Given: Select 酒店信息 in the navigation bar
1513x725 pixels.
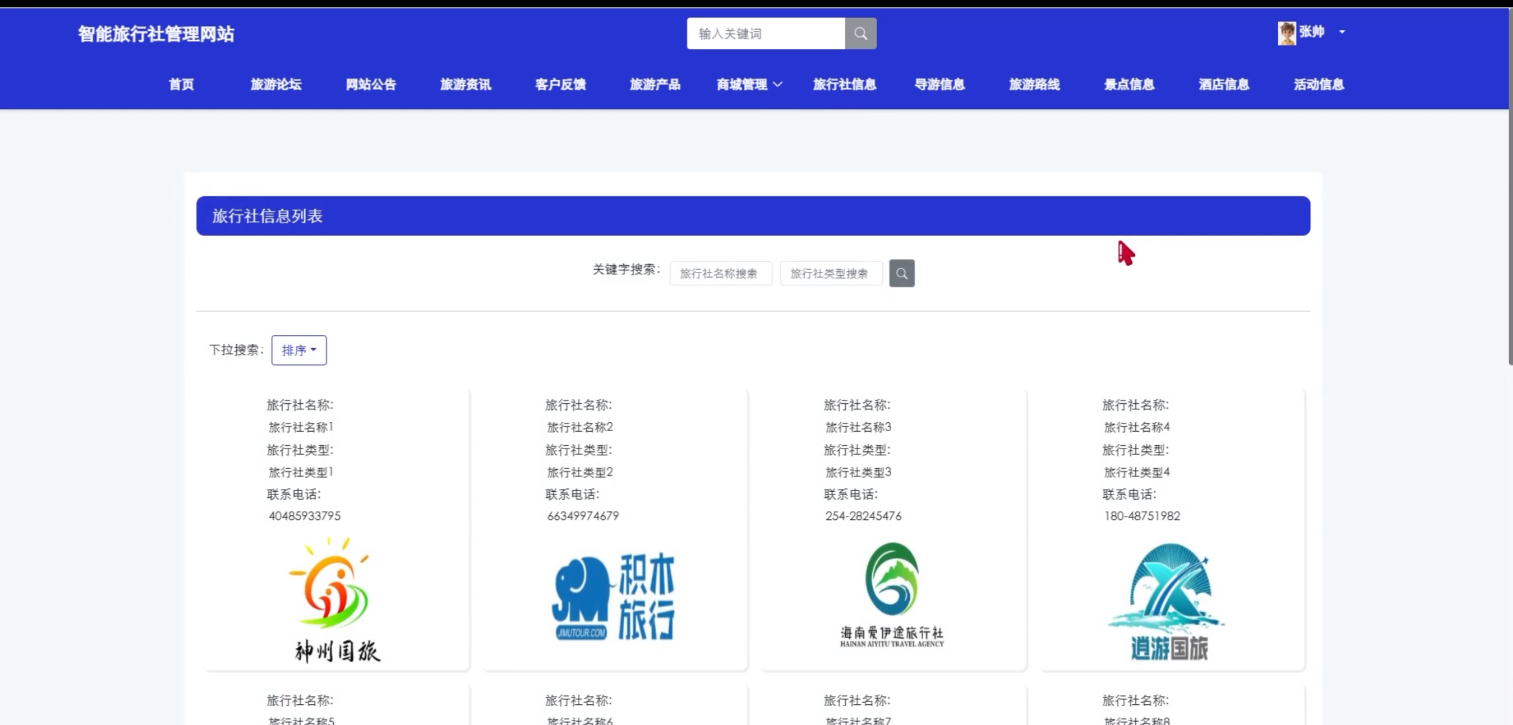Looking at the screenshot, I should pos(1224,85).
